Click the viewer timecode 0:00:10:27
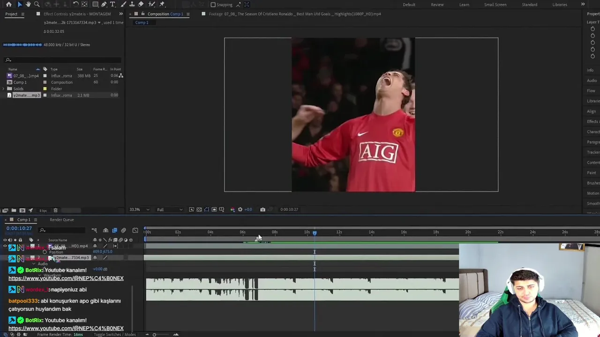Viewport: 600px width, 337px height. tap(289, 209)
